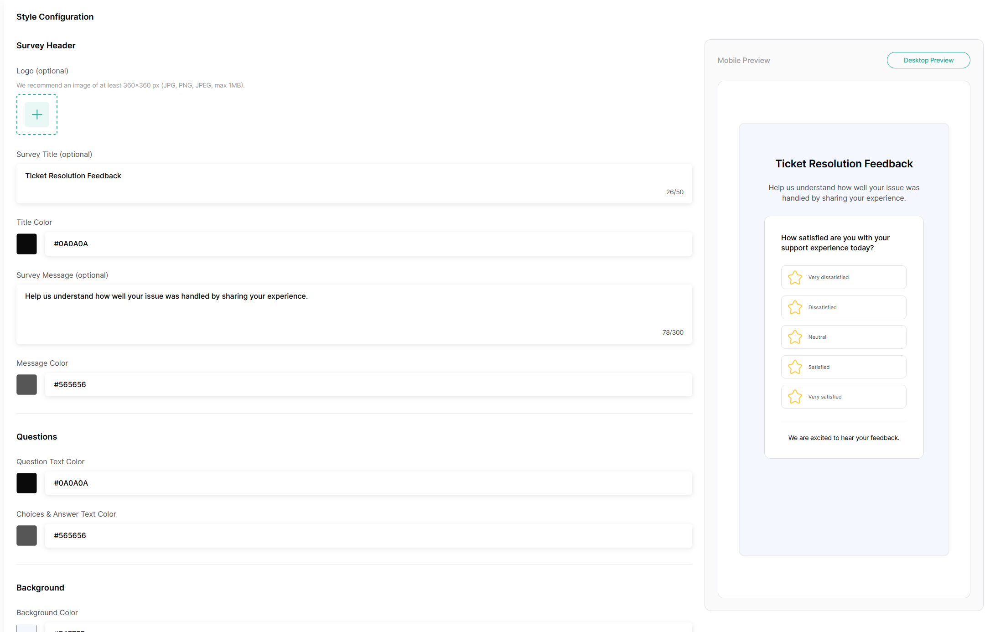990x632 pixels.
Task: Click the Survey Title text field
Action: tap(354, 184)
